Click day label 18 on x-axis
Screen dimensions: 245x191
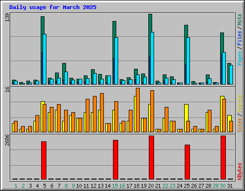pos(136,186)
